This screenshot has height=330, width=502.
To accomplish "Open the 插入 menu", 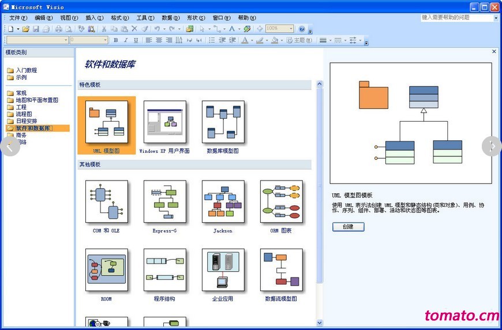I will click(x=95, y=18).
